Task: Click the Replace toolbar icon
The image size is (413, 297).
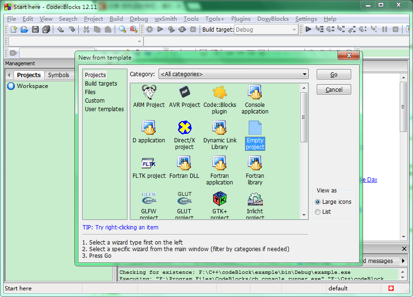Action: pos(134,29)
